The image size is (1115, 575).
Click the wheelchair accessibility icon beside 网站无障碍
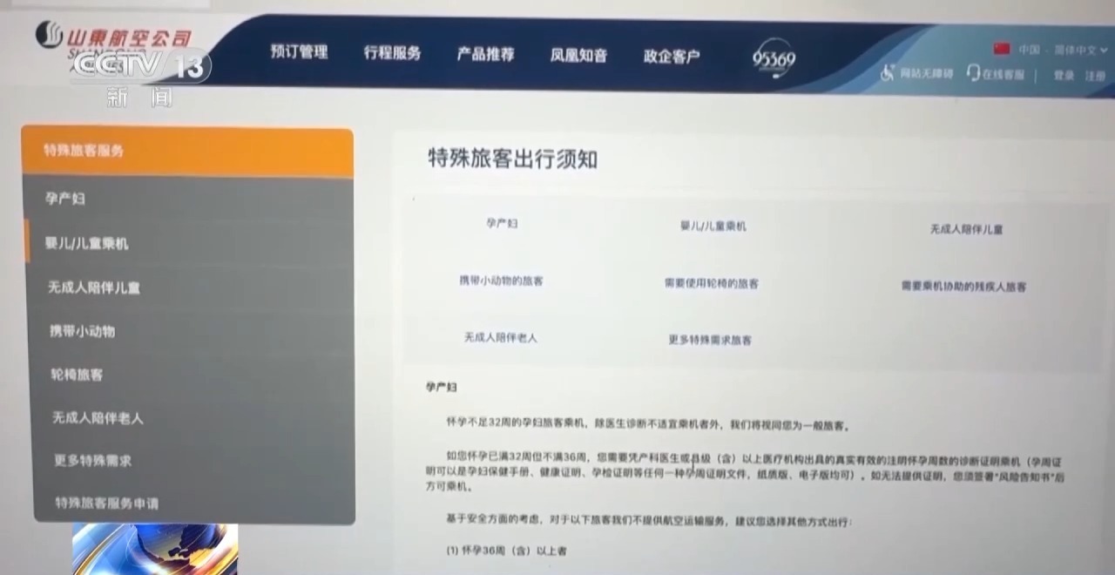click(888, 73)
